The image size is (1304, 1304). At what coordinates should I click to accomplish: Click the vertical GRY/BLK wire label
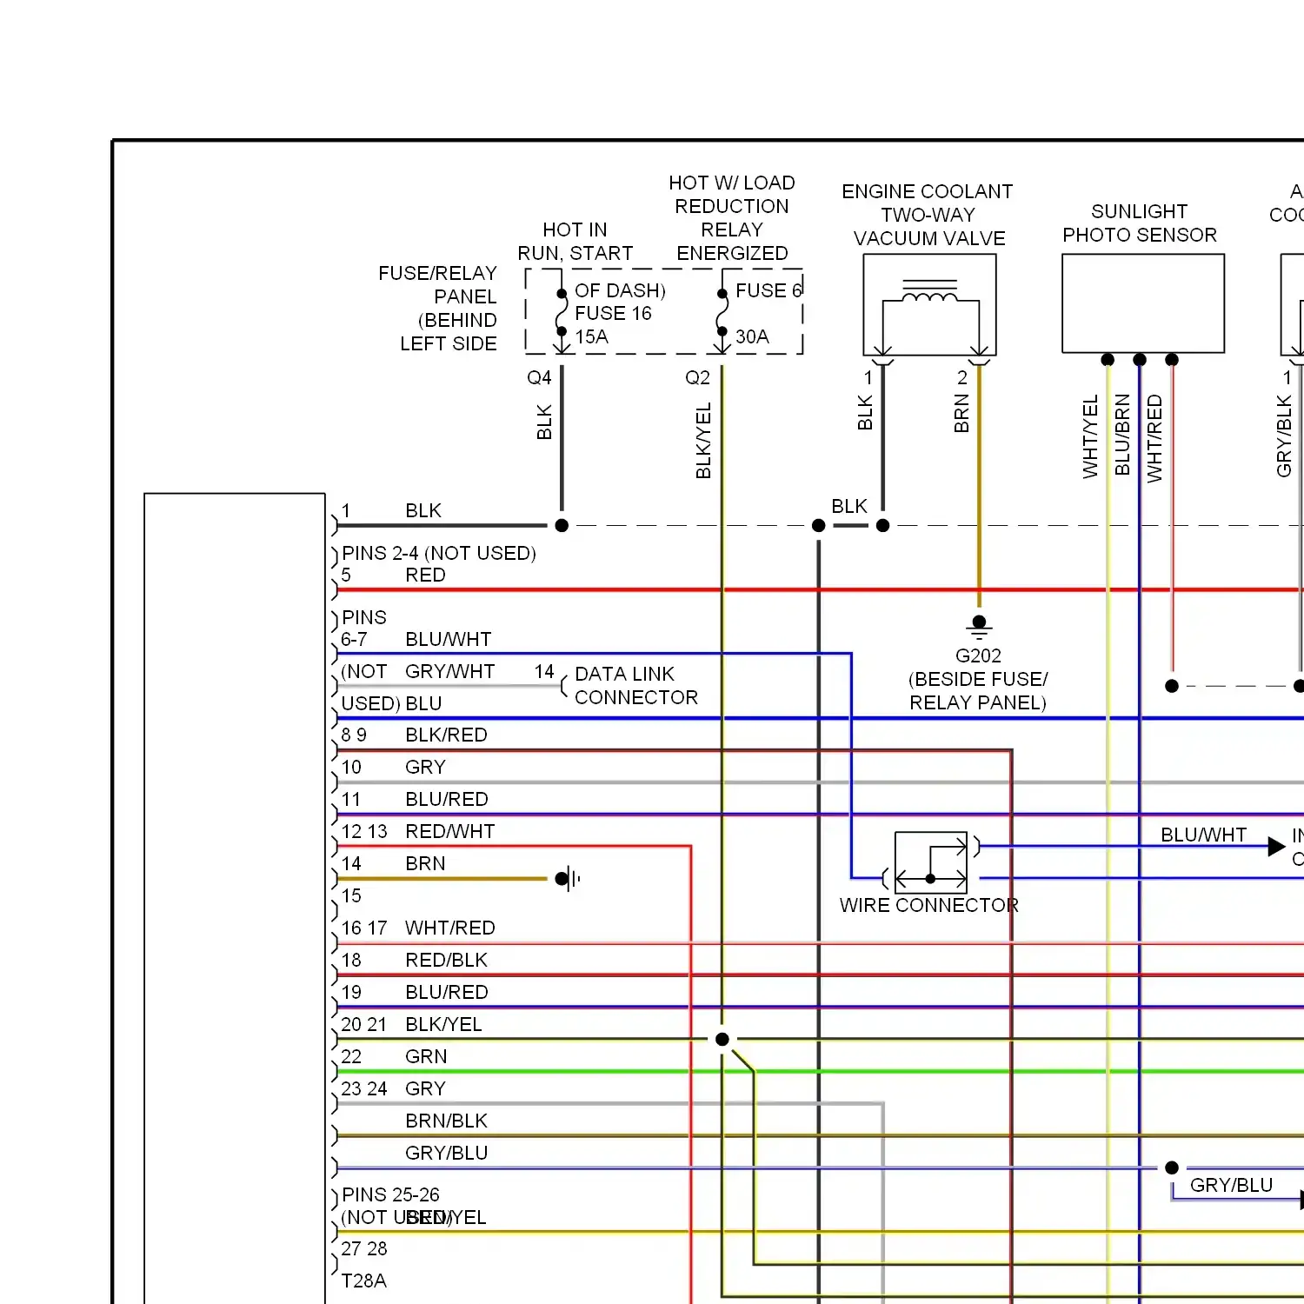[1284, 436]
